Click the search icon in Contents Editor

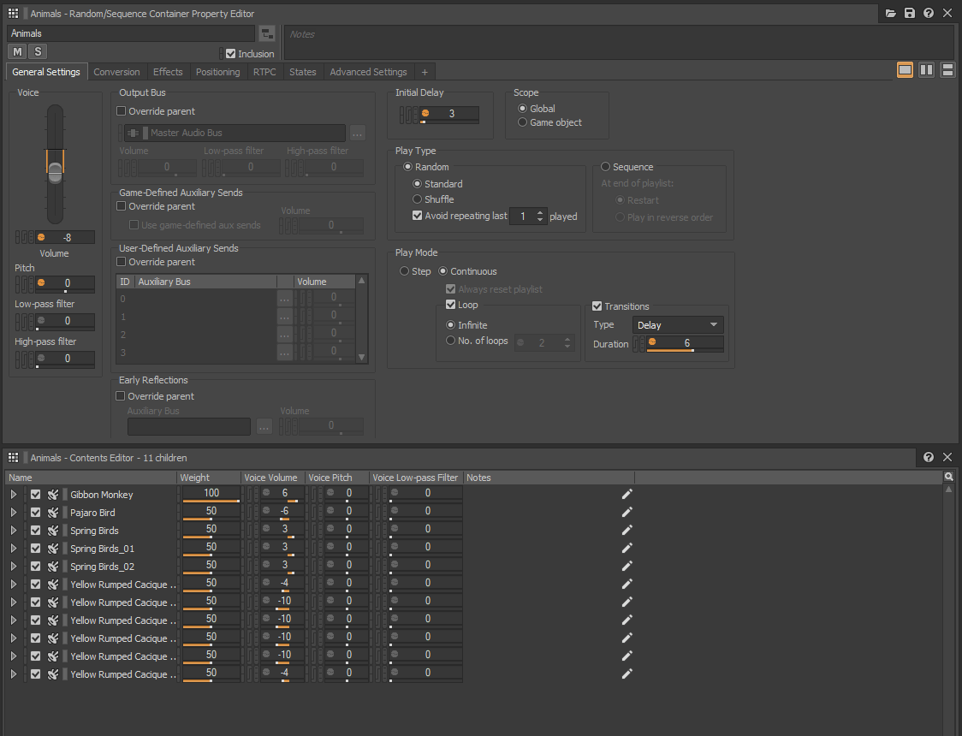click(x=948, y=477)
